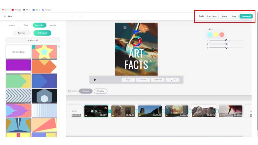Click the clock duration icon
This screenshot has width=258, height=145.
click(69, 91)
